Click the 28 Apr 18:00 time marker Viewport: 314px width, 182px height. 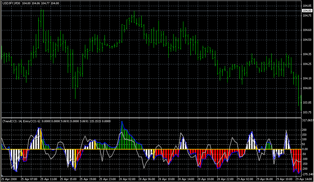click(205, 179)
